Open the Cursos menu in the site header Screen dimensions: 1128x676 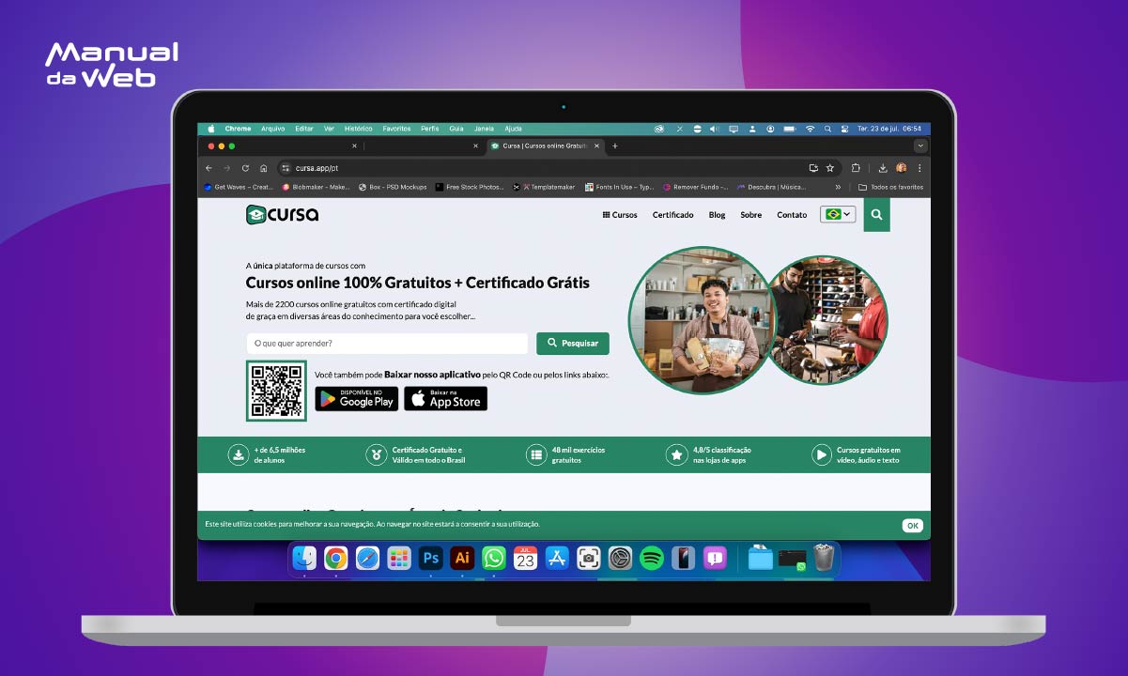(620, 215)
